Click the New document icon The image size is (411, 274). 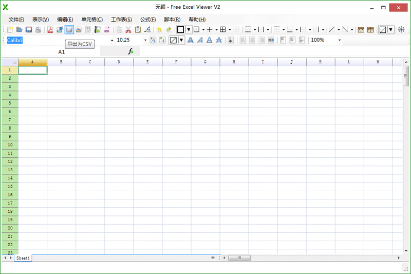[10, 30]
